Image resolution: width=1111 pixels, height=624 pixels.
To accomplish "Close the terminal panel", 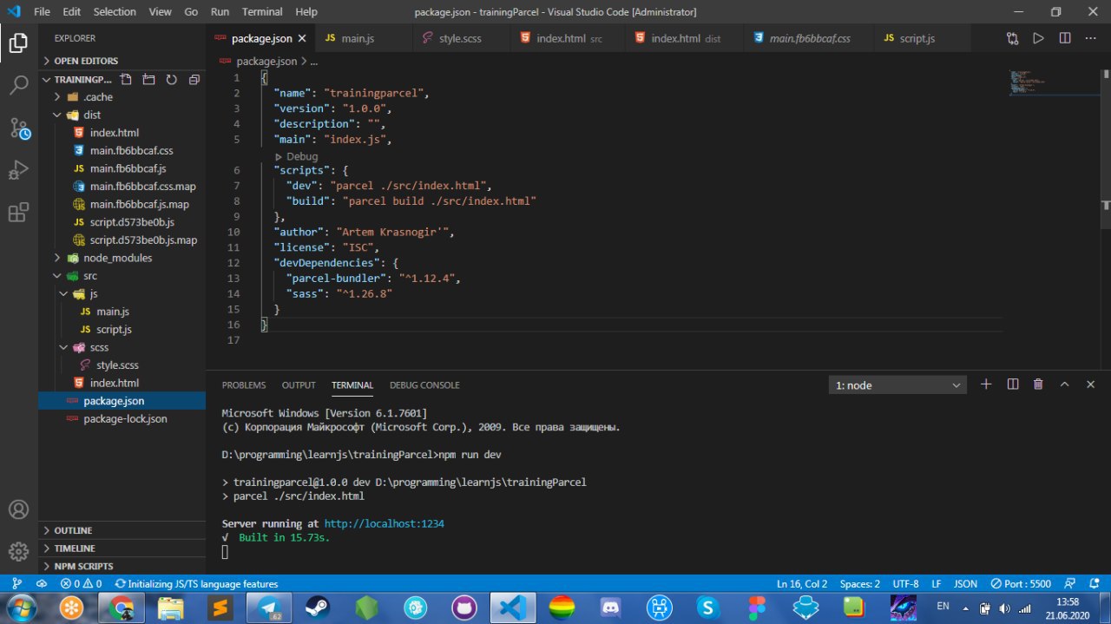I will point(1090,384).
